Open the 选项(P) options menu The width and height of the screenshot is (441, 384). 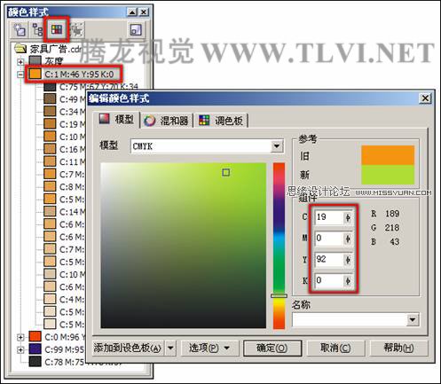pos(209,348)
